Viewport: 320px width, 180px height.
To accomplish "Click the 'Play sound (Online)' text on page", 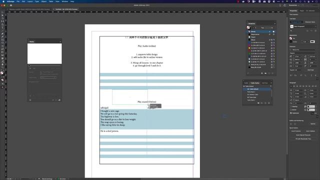I will pos(146,101).
